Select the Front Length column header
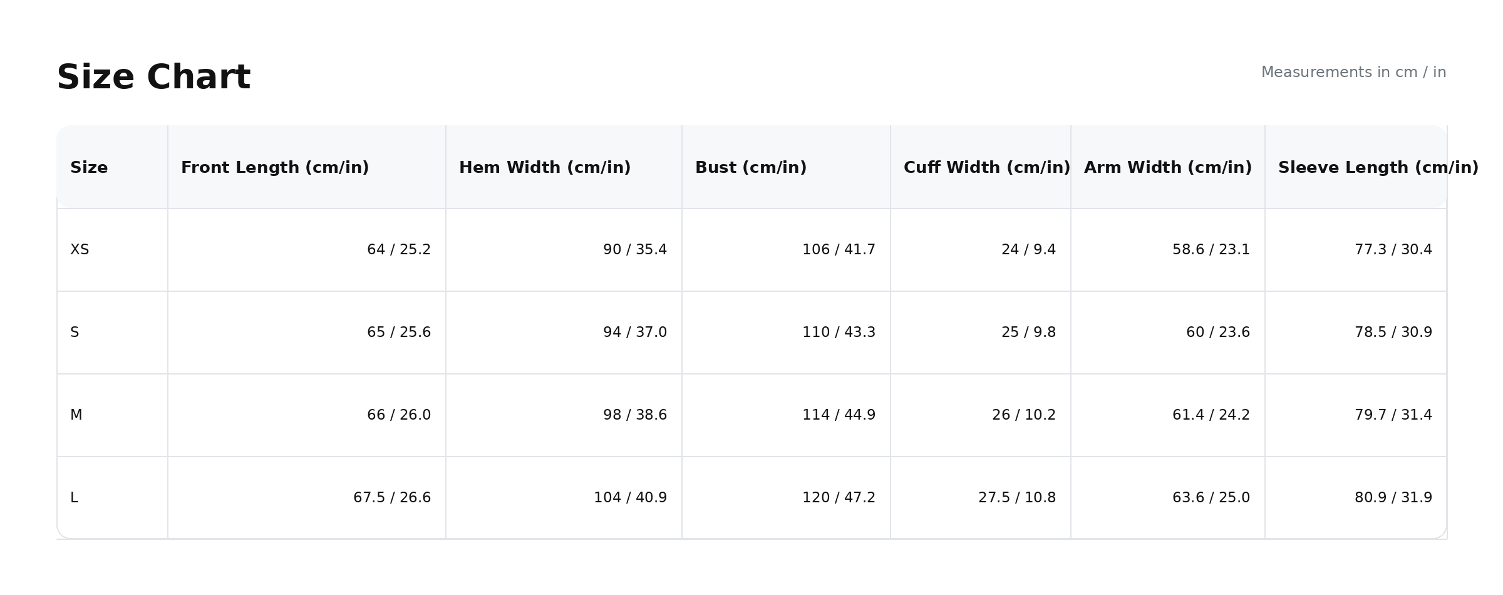Image resolution: width=1503 pixels, height=595 pixels. 275,168
